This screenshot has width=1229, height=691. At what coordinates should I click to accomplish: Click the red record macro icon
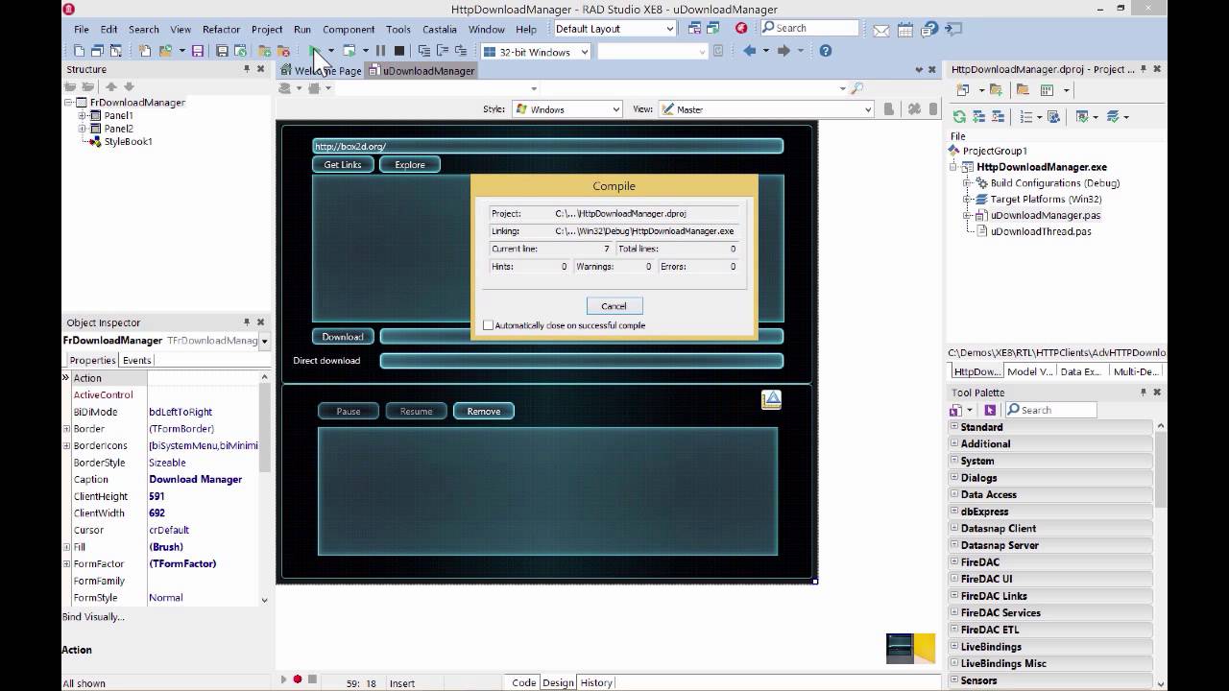(x=298, y=679)
